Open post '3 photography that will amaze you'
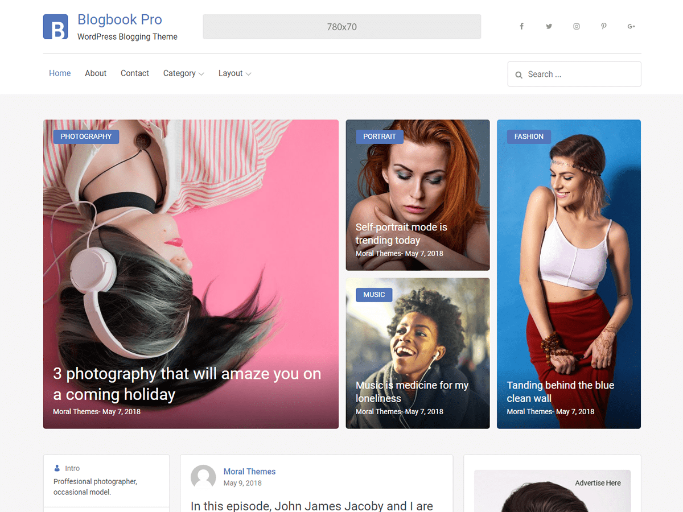 (187, 384)
